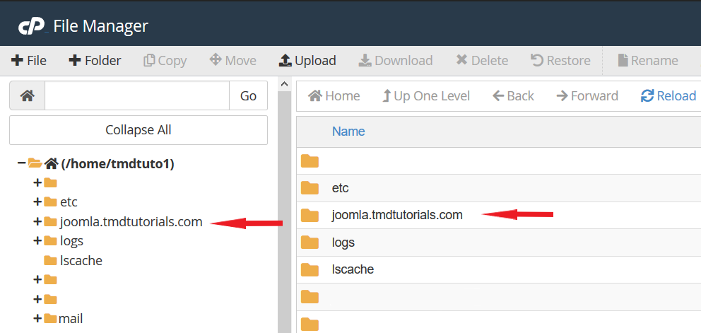This screenshot has height=333, width=701.
Task: Go to Home in navigation bar
Action: (x=334, y=96)
